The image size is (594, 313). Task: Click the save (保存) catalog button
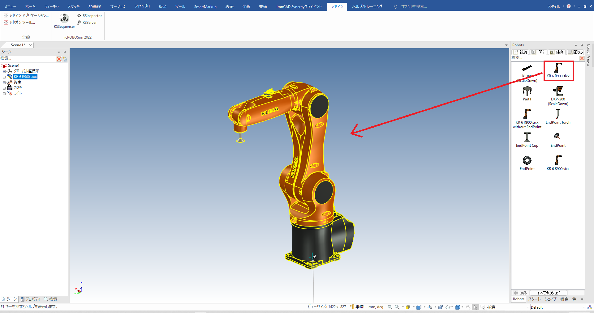557,52
